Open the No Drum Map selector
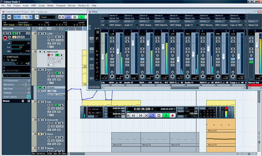The height and width of the screenshot is (156, 262). tap(16, 71)
